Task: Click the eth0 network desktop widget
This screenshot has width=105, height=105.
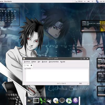Action: pos(101,77)
